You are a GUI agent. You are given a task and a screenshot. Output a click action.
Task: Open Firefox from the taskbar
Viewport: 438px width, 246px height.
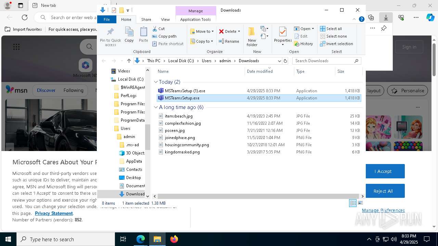174,239
